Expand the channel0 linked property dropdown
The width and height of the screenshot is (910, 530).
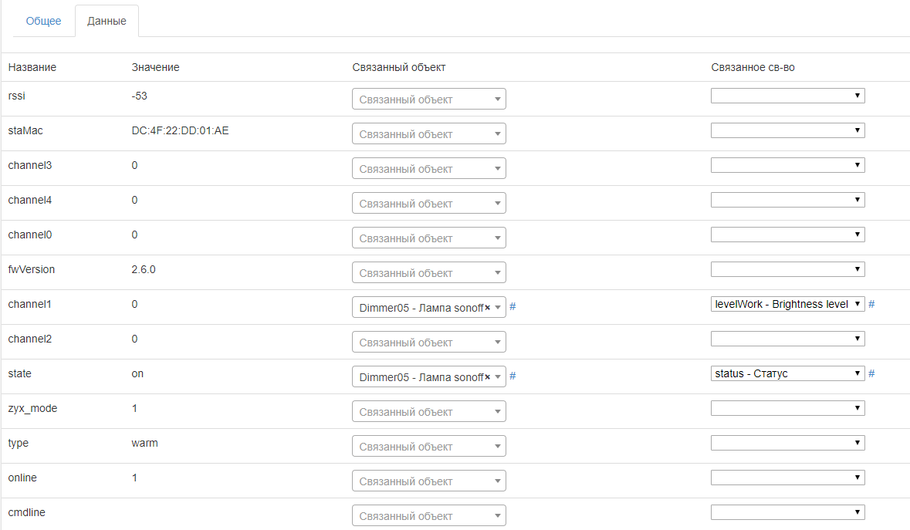coord(787,235)
